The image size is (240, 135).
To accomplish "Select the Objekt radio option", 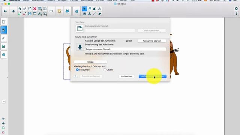I will tap(105, 70).
